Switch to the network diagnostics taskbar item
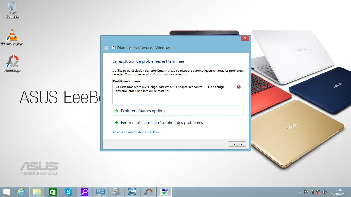The image size is (351, 197). pos(164,192)
